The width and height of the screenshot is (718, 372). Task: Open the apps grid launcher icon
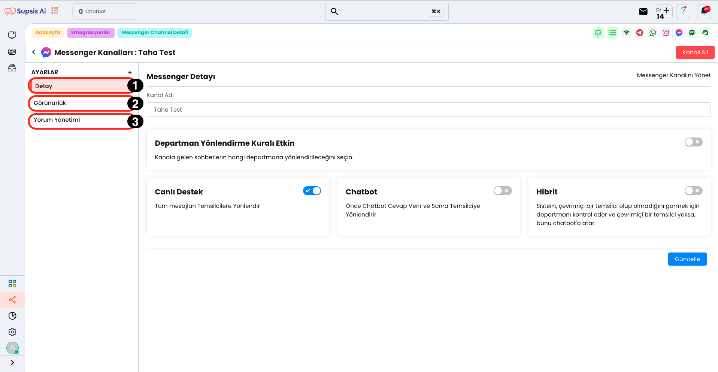55,10
